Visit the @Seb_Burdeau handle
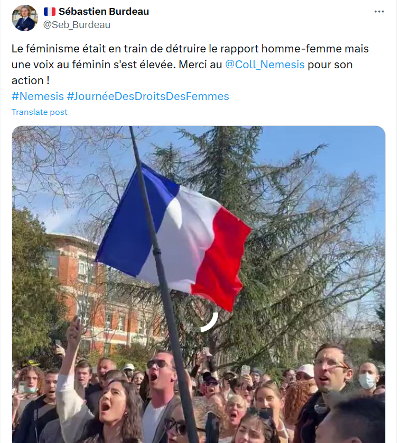 pyautogui.click(x=77, y=24)
